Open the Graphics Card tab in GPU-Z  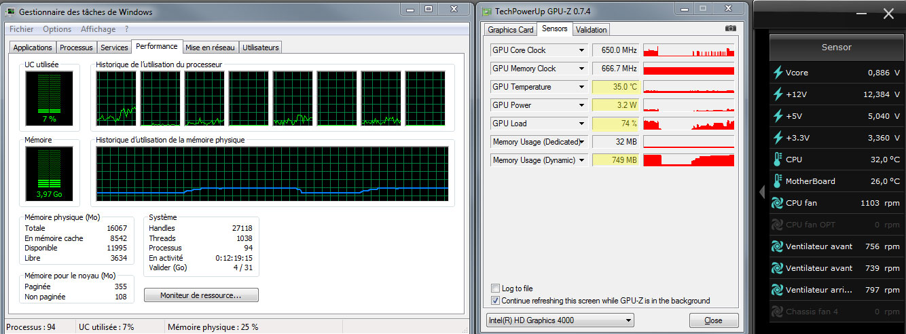[511, 29]
